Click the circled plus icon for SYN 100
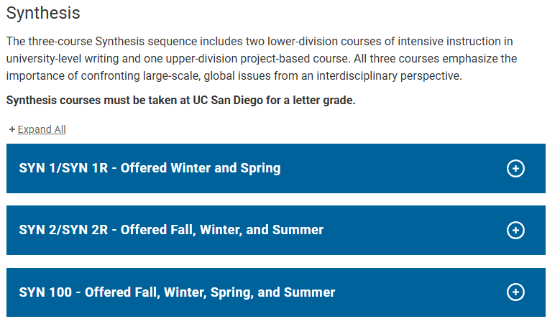 (515, 292)
